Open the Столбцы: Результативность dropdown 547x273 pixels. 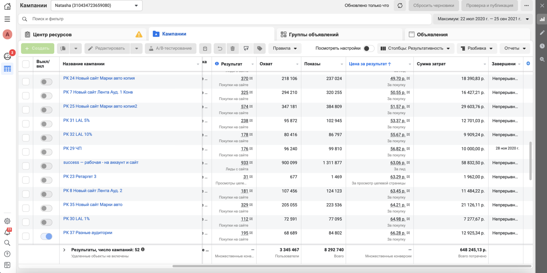coord(415,48)
